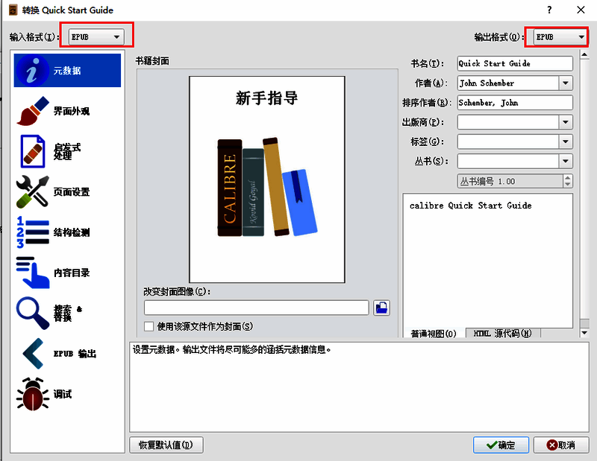Click the browse cover image icon
Screen dimensions: 597x461
[381, 308]
